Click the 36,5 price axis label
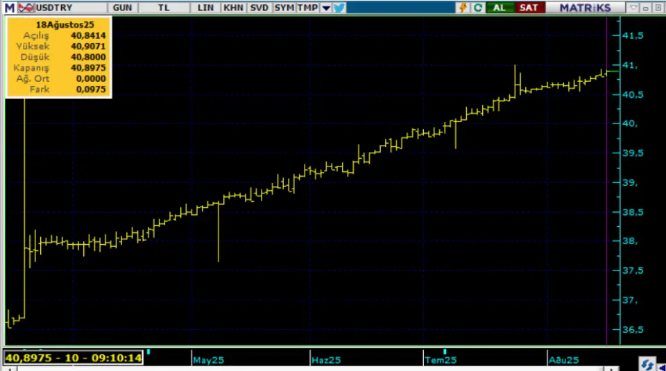The width and height of the screenshot is (666, 371). click(633, 329)
